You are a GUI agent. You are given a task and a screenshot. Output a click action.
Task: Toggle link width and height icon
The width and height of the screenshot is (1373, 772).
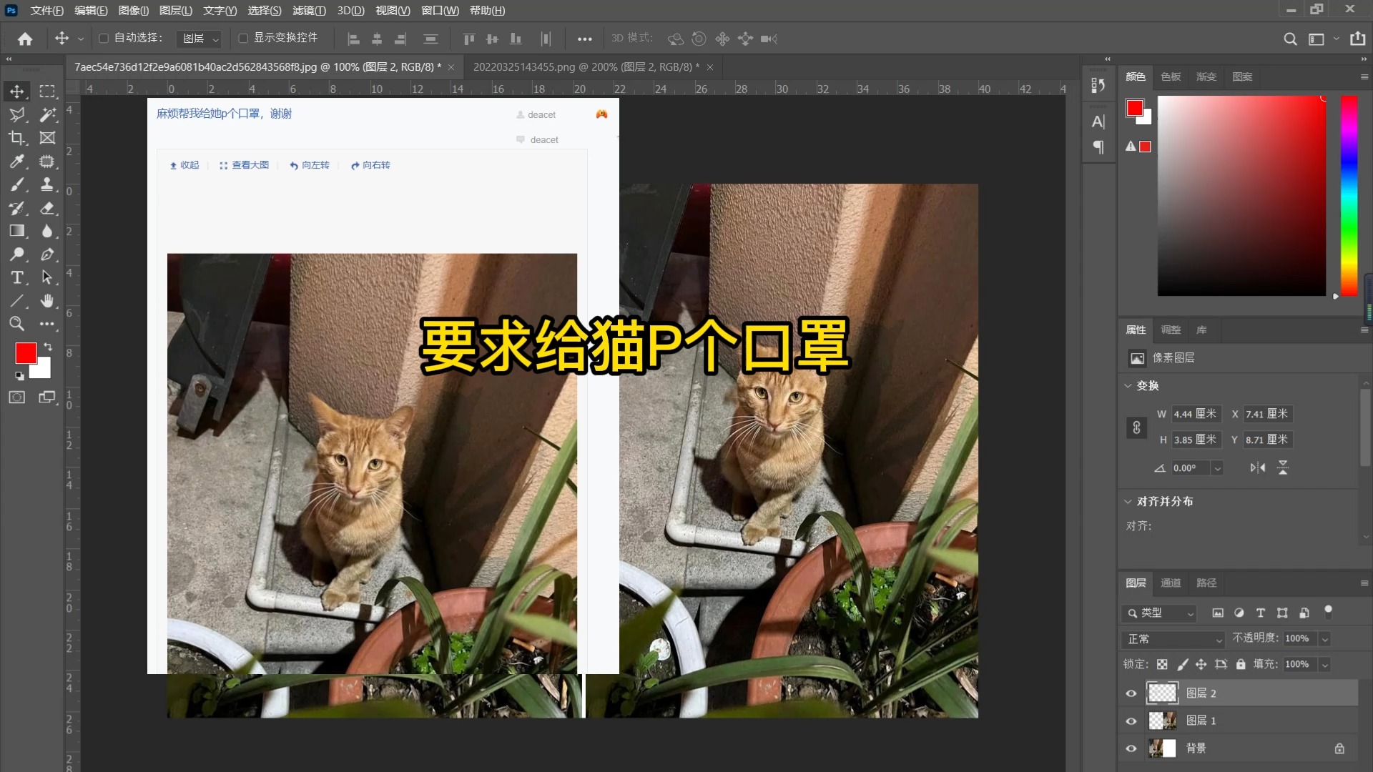pos(1136,427)
